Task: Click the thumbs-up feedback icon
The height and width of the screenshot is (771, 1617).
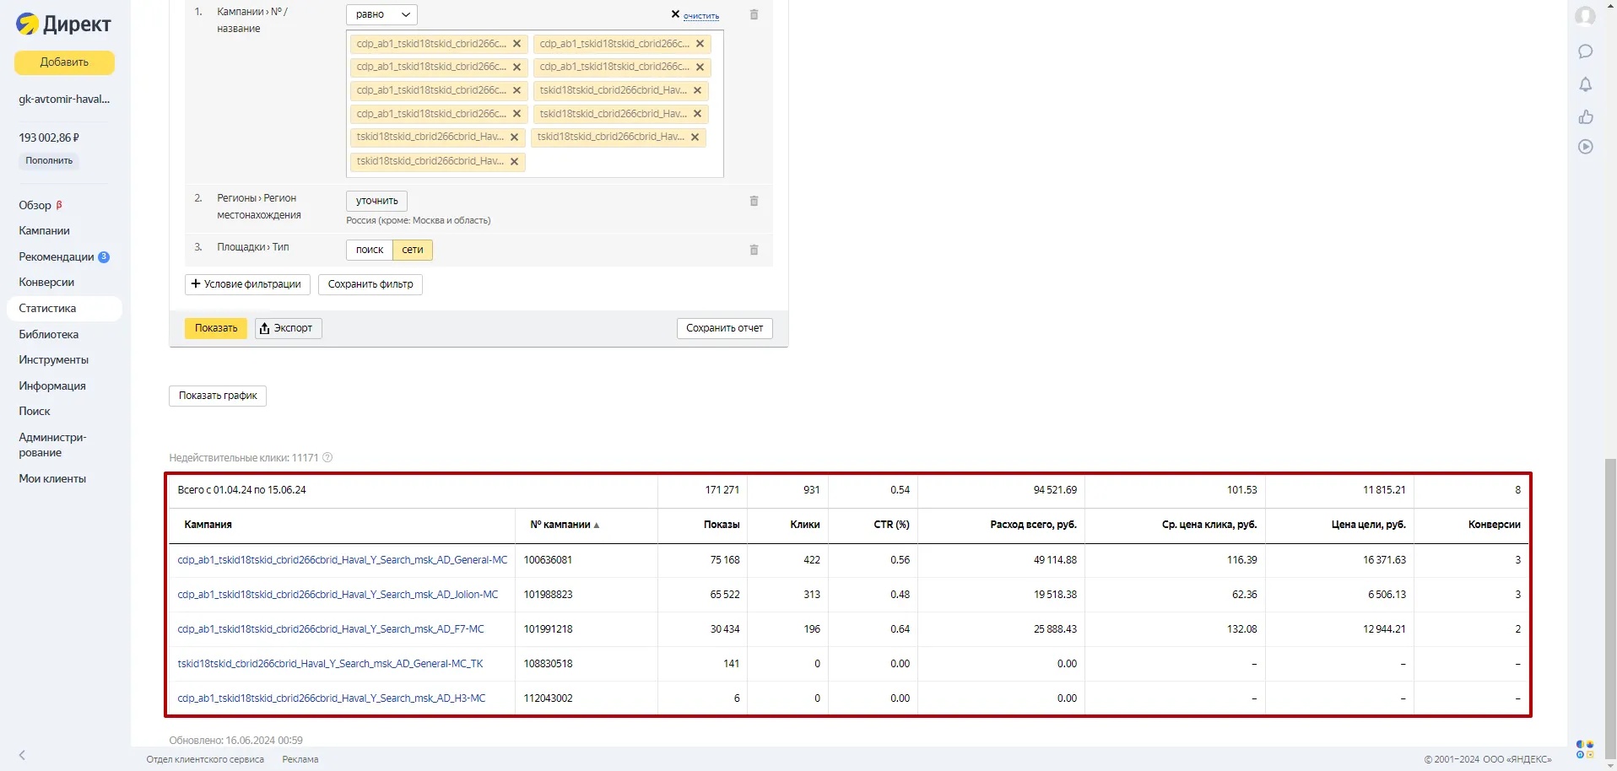Action: (1586, 116)
